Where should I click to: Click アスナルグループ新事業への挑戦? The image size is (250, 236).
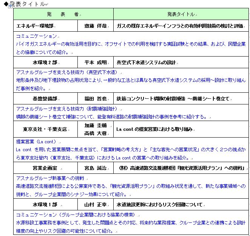(x=50, y=178)
